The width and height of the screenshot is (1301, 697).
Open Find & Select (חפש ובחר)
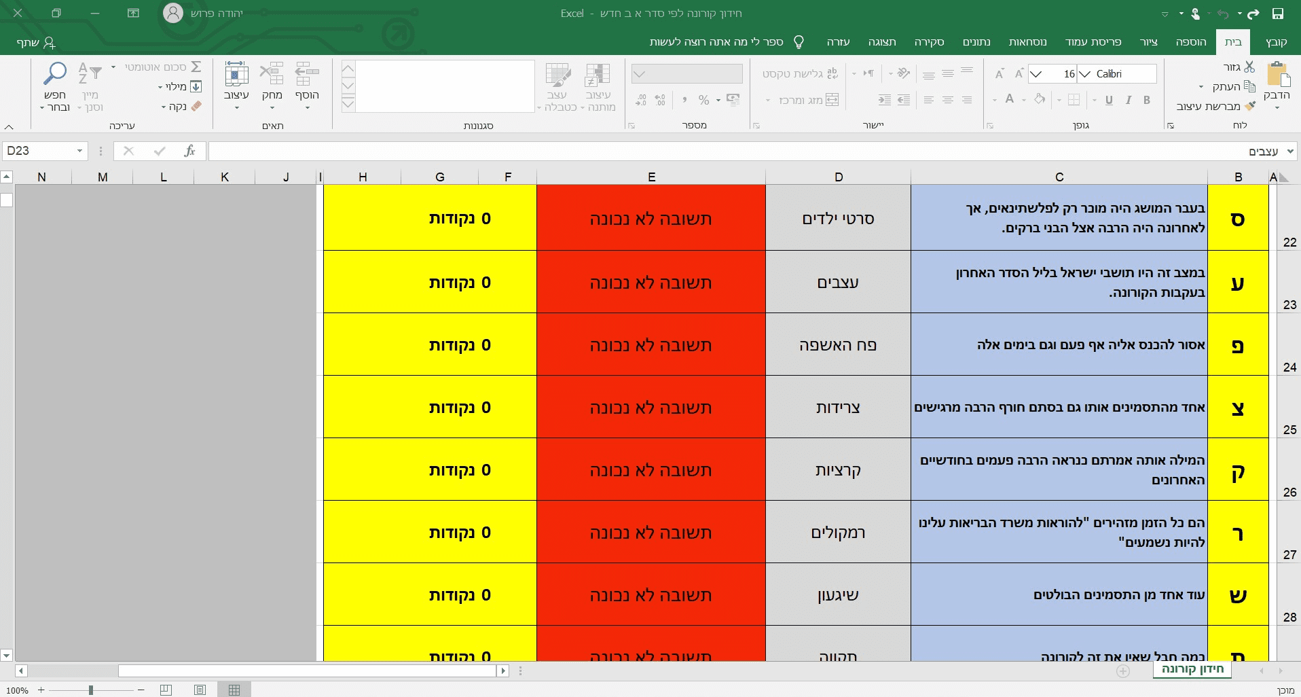point(55,86)
